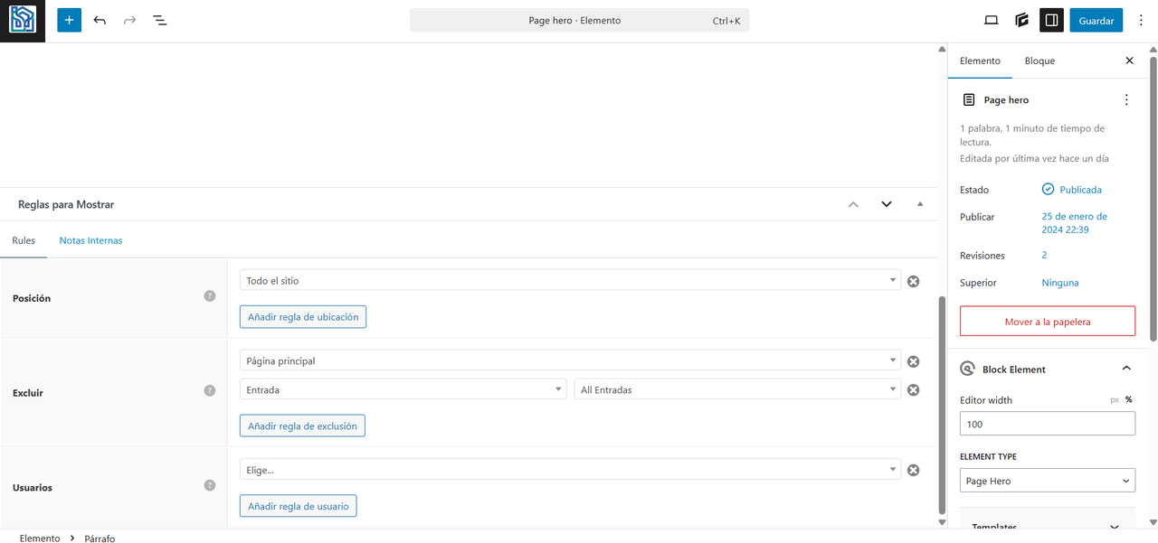Viewport: 1158px width, 543px height.
Task: Open the Element Type Page Hero dropdown
Action: (x=1048, y=481)
